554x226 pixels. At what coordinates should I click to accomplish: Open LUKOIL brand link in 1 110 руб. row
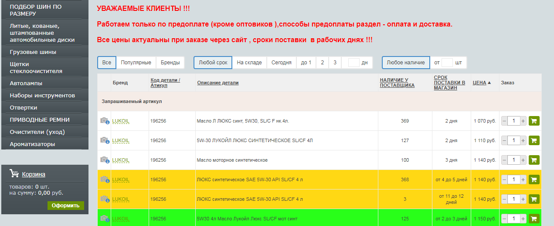point(121,140)
